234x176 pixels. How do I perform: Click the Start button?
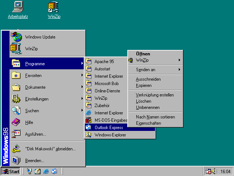pyautogui.click(x=11, y=171)
